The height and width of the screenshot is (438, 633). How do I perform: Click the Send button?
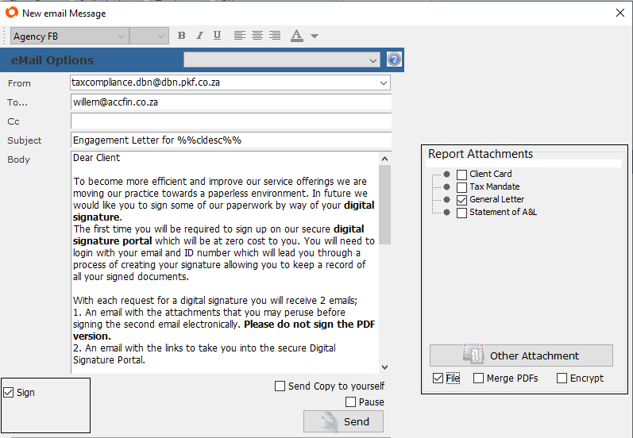tap(343, 421)
